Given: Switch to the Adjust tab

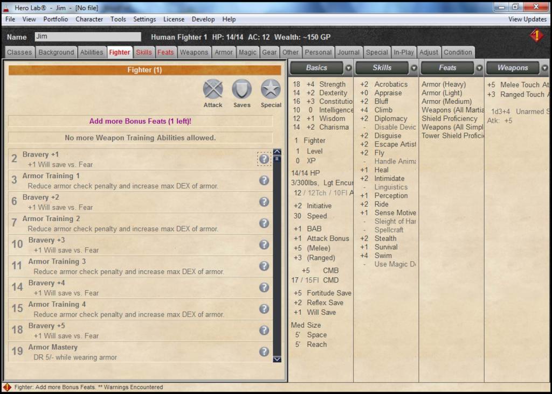Looking at the screenshot, I should [x=429, y=52].
